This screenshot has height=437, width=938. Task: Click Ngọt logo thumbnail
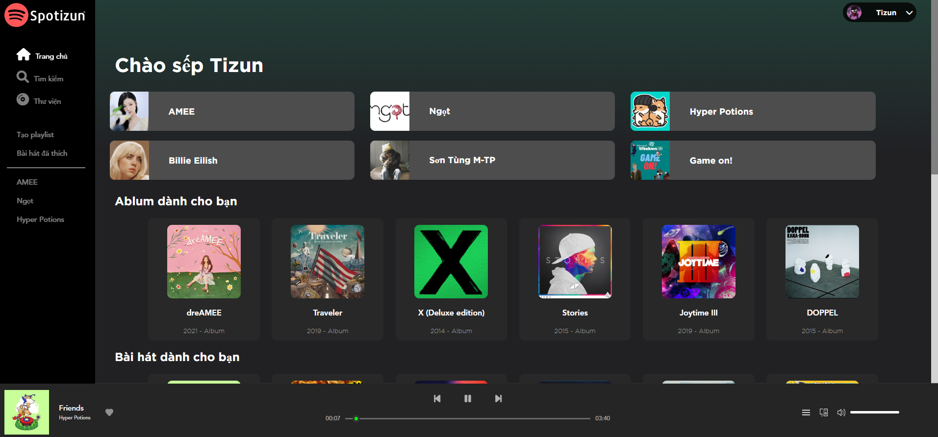(x=390, y=111)
